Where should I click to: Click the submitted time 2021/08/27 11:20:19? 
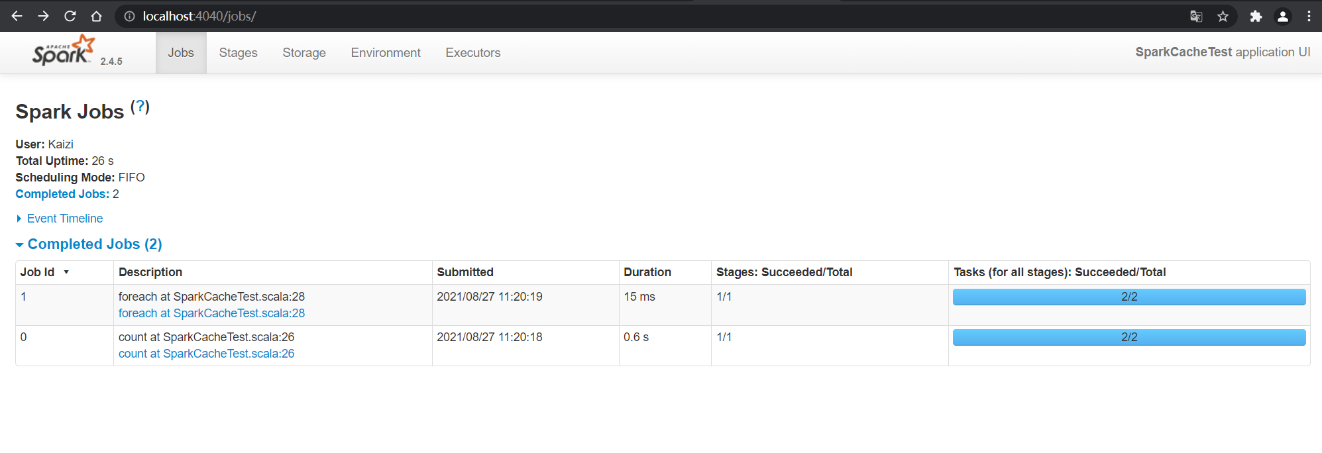coord(490,297)
